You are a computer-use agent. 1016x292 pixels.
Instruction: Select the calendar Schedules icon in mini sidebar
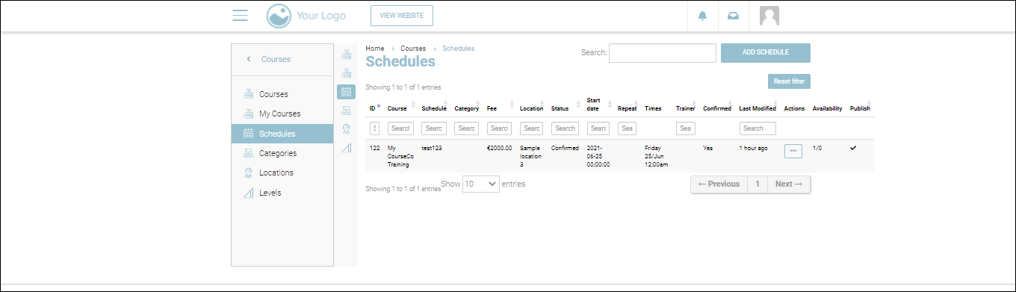click(x=346, y=92)
